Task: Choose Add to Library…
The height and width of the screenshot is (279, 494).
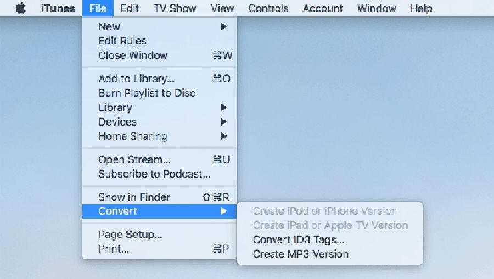Action: (x=159, y=79)
